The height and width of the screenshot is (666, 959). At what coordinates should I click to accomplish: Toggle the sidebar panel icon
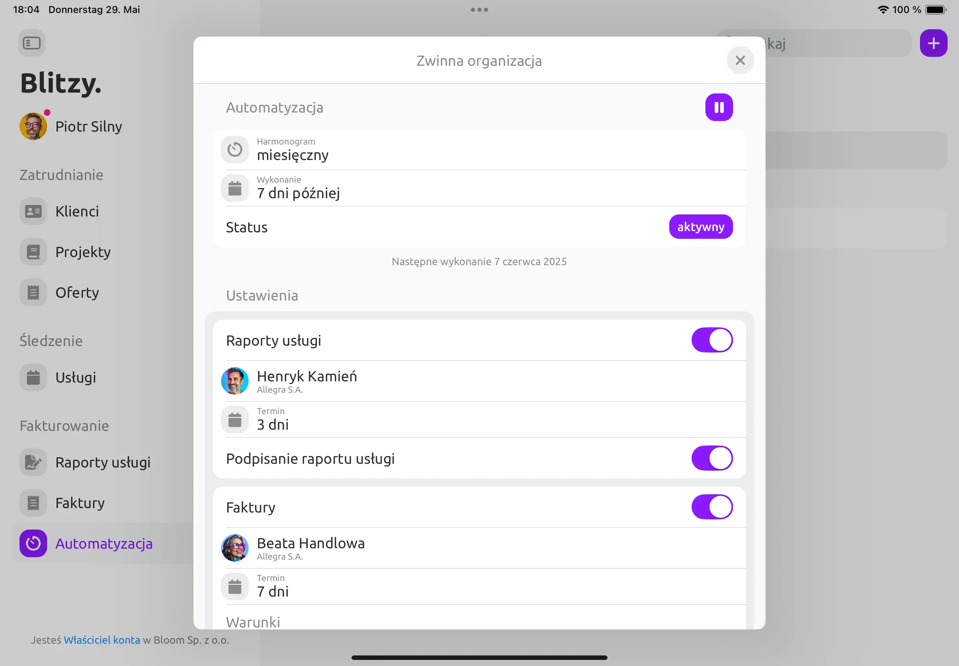pyautogui.click(x=32, y=43)
